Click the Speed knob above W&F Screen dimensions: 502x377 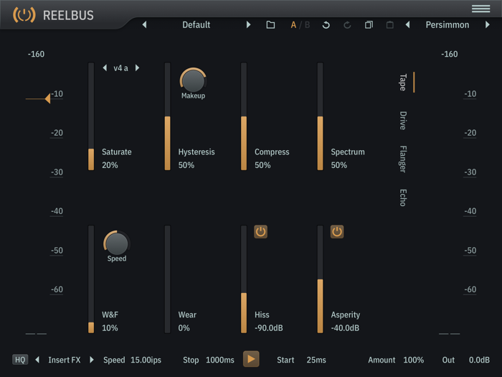(117, 243)
